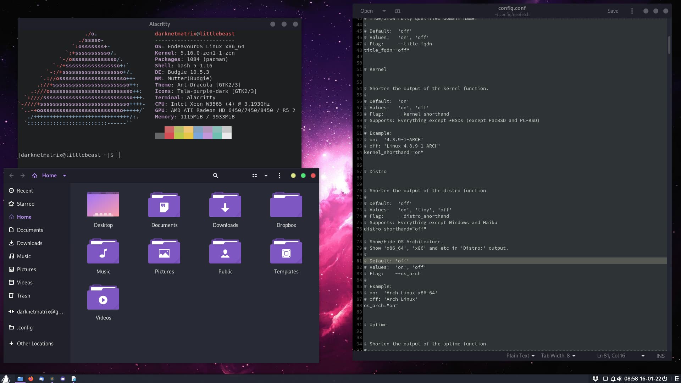The image size is (681, 383).
Task: Open the Budgie applications menu in taskbar
Action: click(6, 379)
